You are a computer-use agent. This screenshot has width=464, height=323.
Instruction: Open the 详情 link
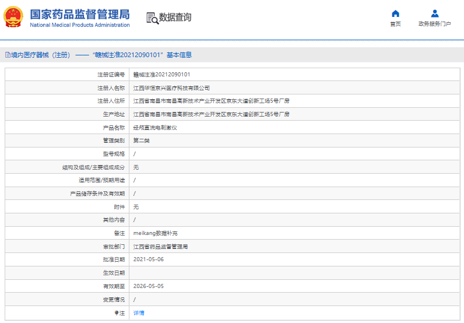pos(139,313)
